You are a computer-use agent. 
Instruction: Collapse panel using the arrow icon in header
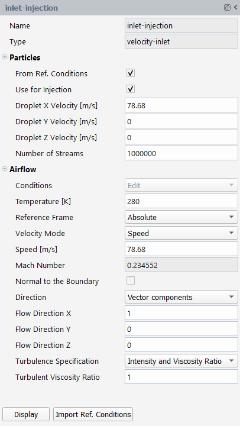pyautogui.click(x=235, y=7)
